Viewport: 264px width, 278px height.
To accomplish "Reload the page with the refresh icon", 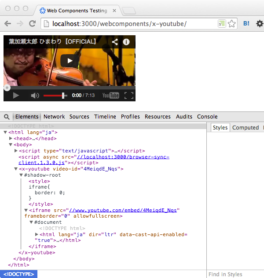I will click(33, 23).
